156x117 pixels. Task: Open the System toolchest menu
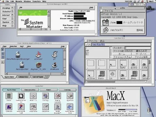pyautogui.click(x=7, y=22)
